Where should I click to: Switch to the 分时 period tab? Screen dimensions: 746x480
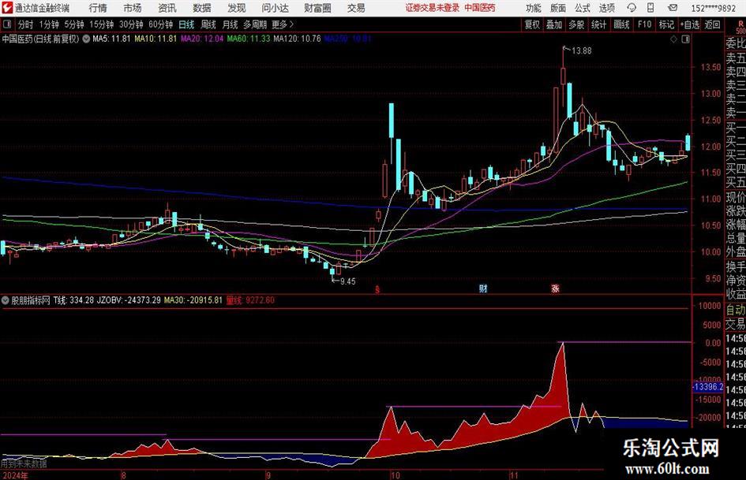[26, 24]
